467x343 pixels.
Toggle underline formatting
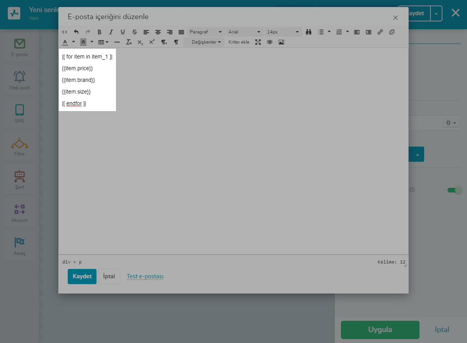point(123,32)
